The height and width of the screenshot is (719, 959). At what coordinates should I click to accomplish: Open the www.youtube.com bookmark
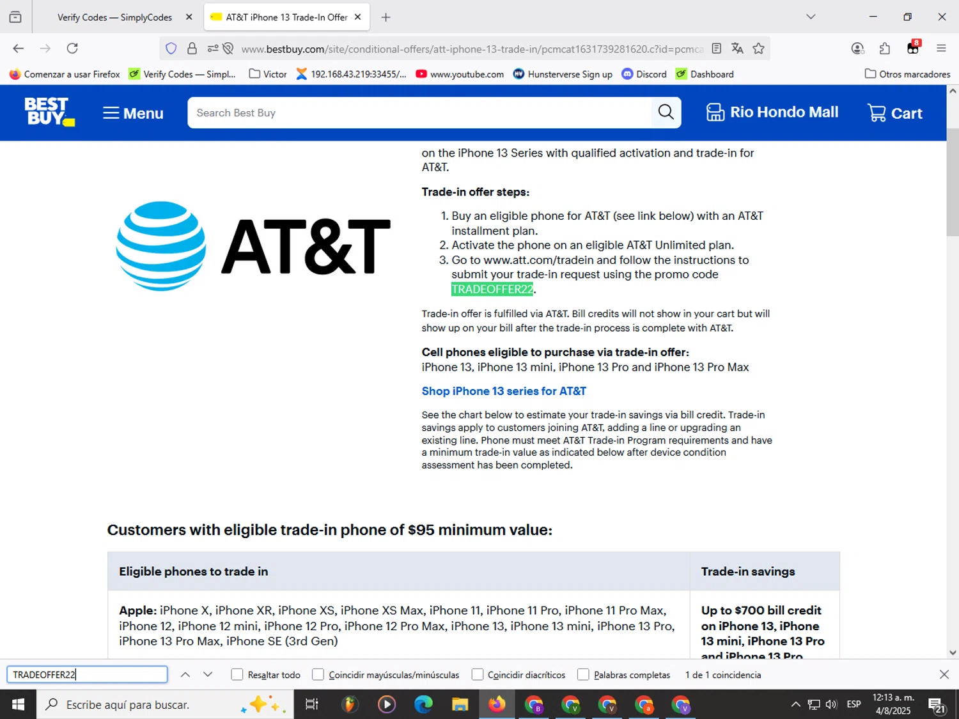pos(460,74)
